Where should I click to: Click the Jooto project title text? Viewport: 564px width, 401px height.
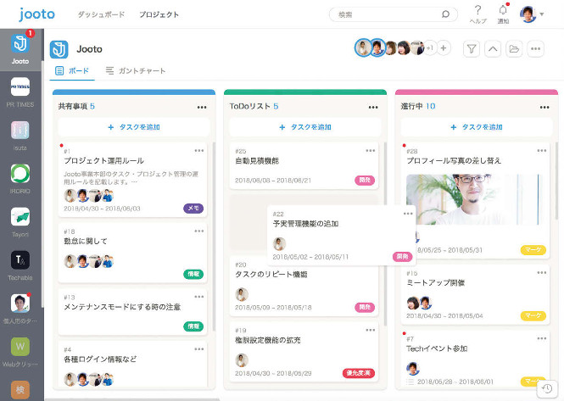tap(89, 49)
